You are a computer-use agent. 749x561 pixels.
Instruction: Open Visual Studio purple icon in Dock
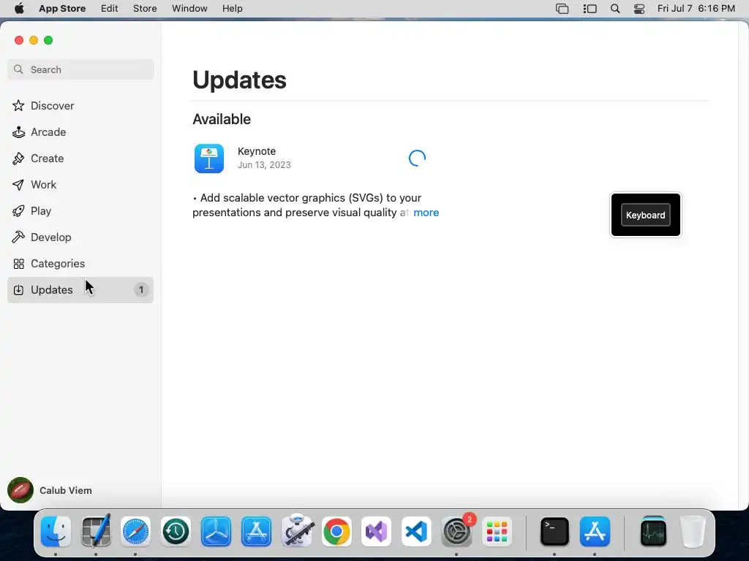[x=377, y=531]
